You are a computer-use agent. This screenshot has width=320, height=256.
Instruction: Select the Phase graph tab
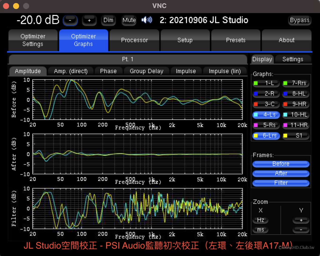(108, 71)
